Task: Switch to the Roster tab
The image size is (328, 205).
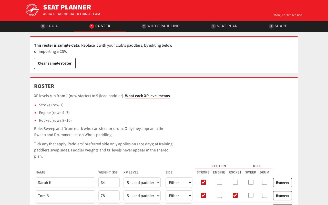Action: pos(100,26)
